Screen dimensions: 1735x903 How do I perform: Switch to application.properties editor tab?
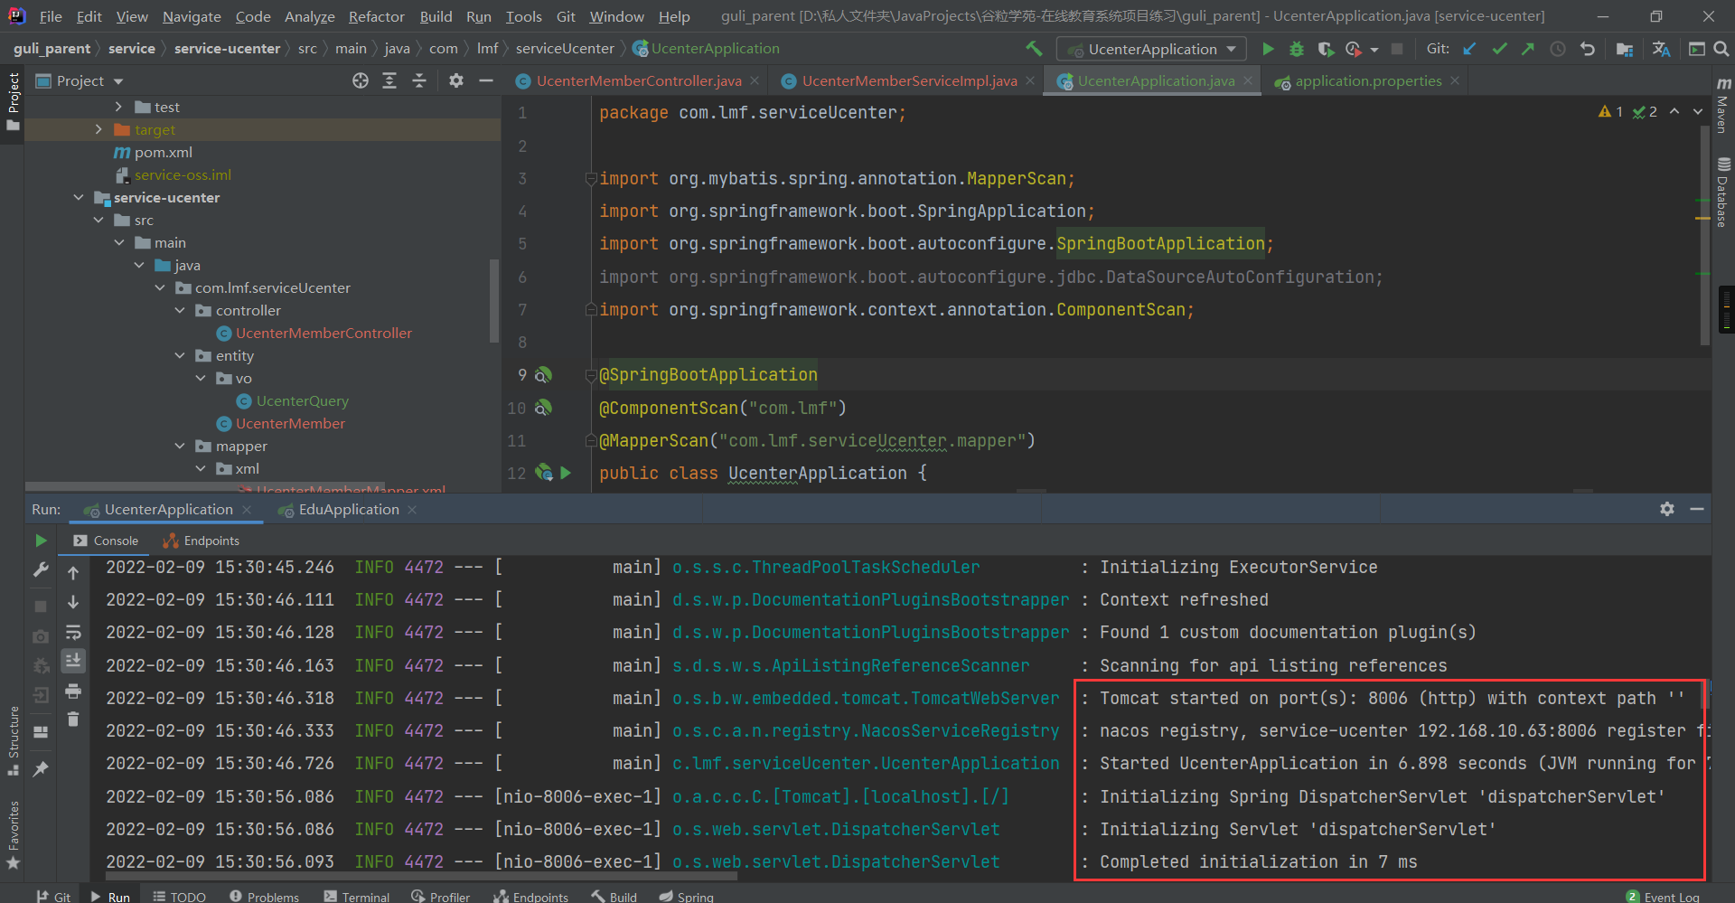click(1368, 81)
